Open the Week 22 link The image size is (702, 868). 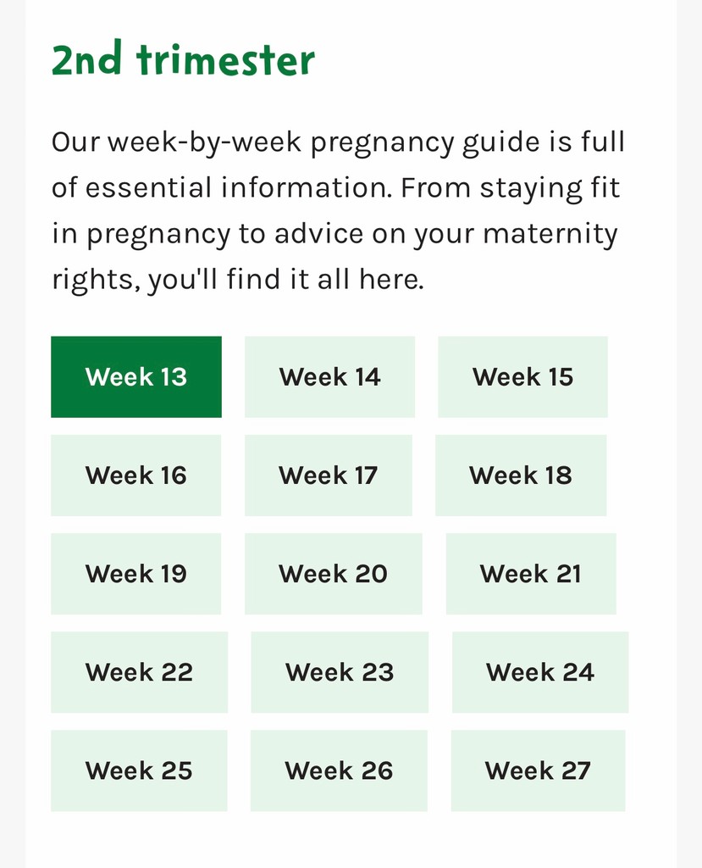click(x=140, y=672)
